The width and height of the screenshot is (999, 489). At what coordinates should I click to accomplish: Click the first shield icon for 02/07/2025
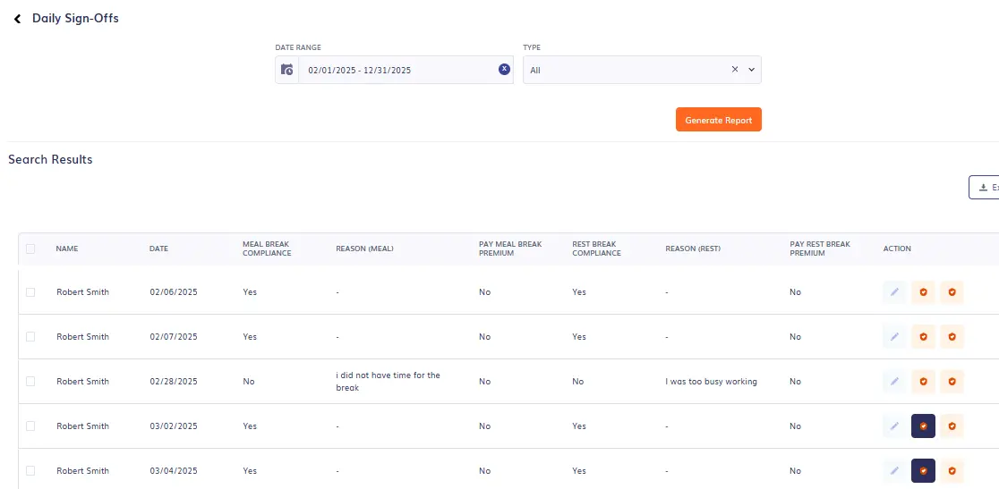[923, 337]
